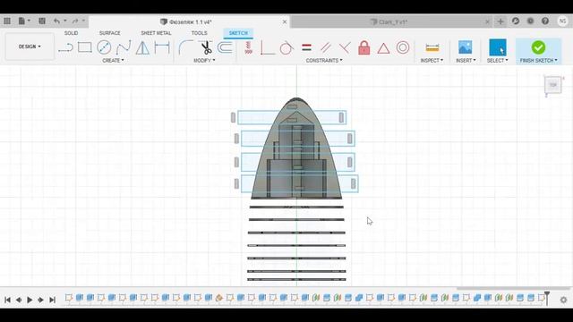Click the timeline horizontal scrollbar
573x322 pixels.
[x=513, y=288]
